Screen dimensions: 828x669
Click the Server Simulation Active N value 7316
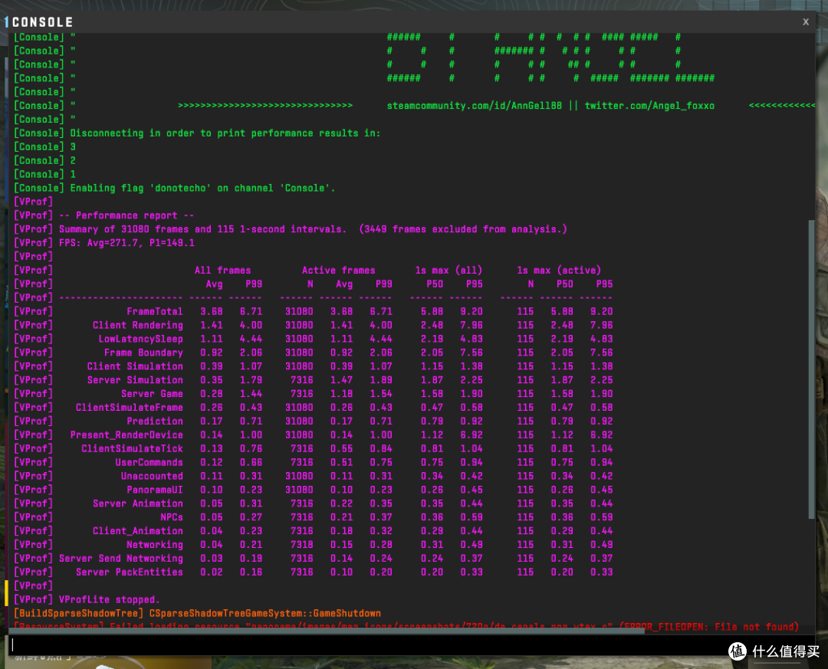coord(301,380)
